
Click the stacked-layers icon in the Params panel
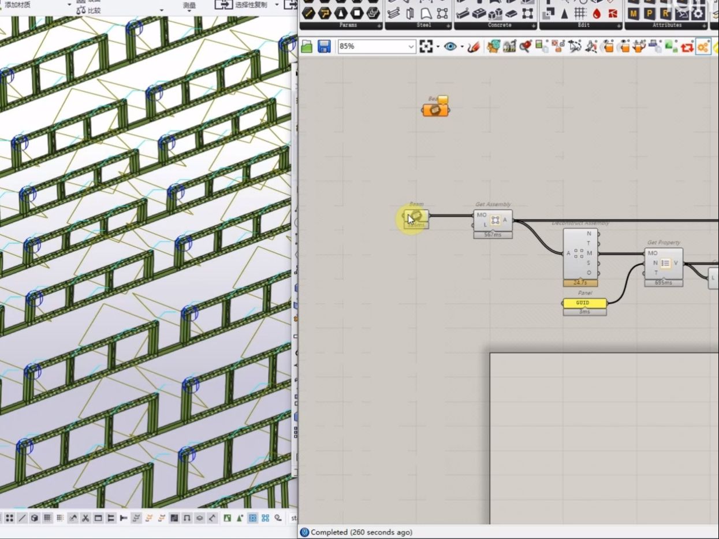(372, 13)
